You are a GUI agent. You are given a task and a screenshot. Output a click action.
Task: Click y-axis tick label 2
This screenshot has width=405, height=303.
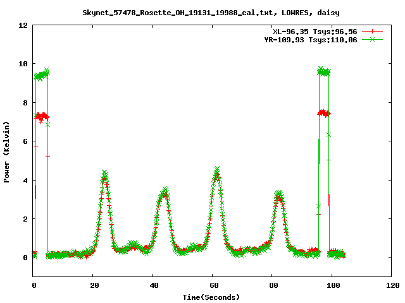pyautogui.click(x=25, y=219)
